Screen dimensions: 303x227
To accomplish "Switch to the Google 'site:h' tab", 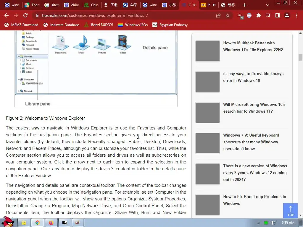I will (x=52, y=5).
